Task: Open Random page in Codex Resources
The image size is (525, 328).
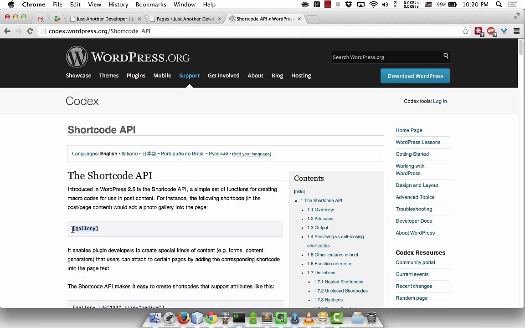Action: (412, 298)
